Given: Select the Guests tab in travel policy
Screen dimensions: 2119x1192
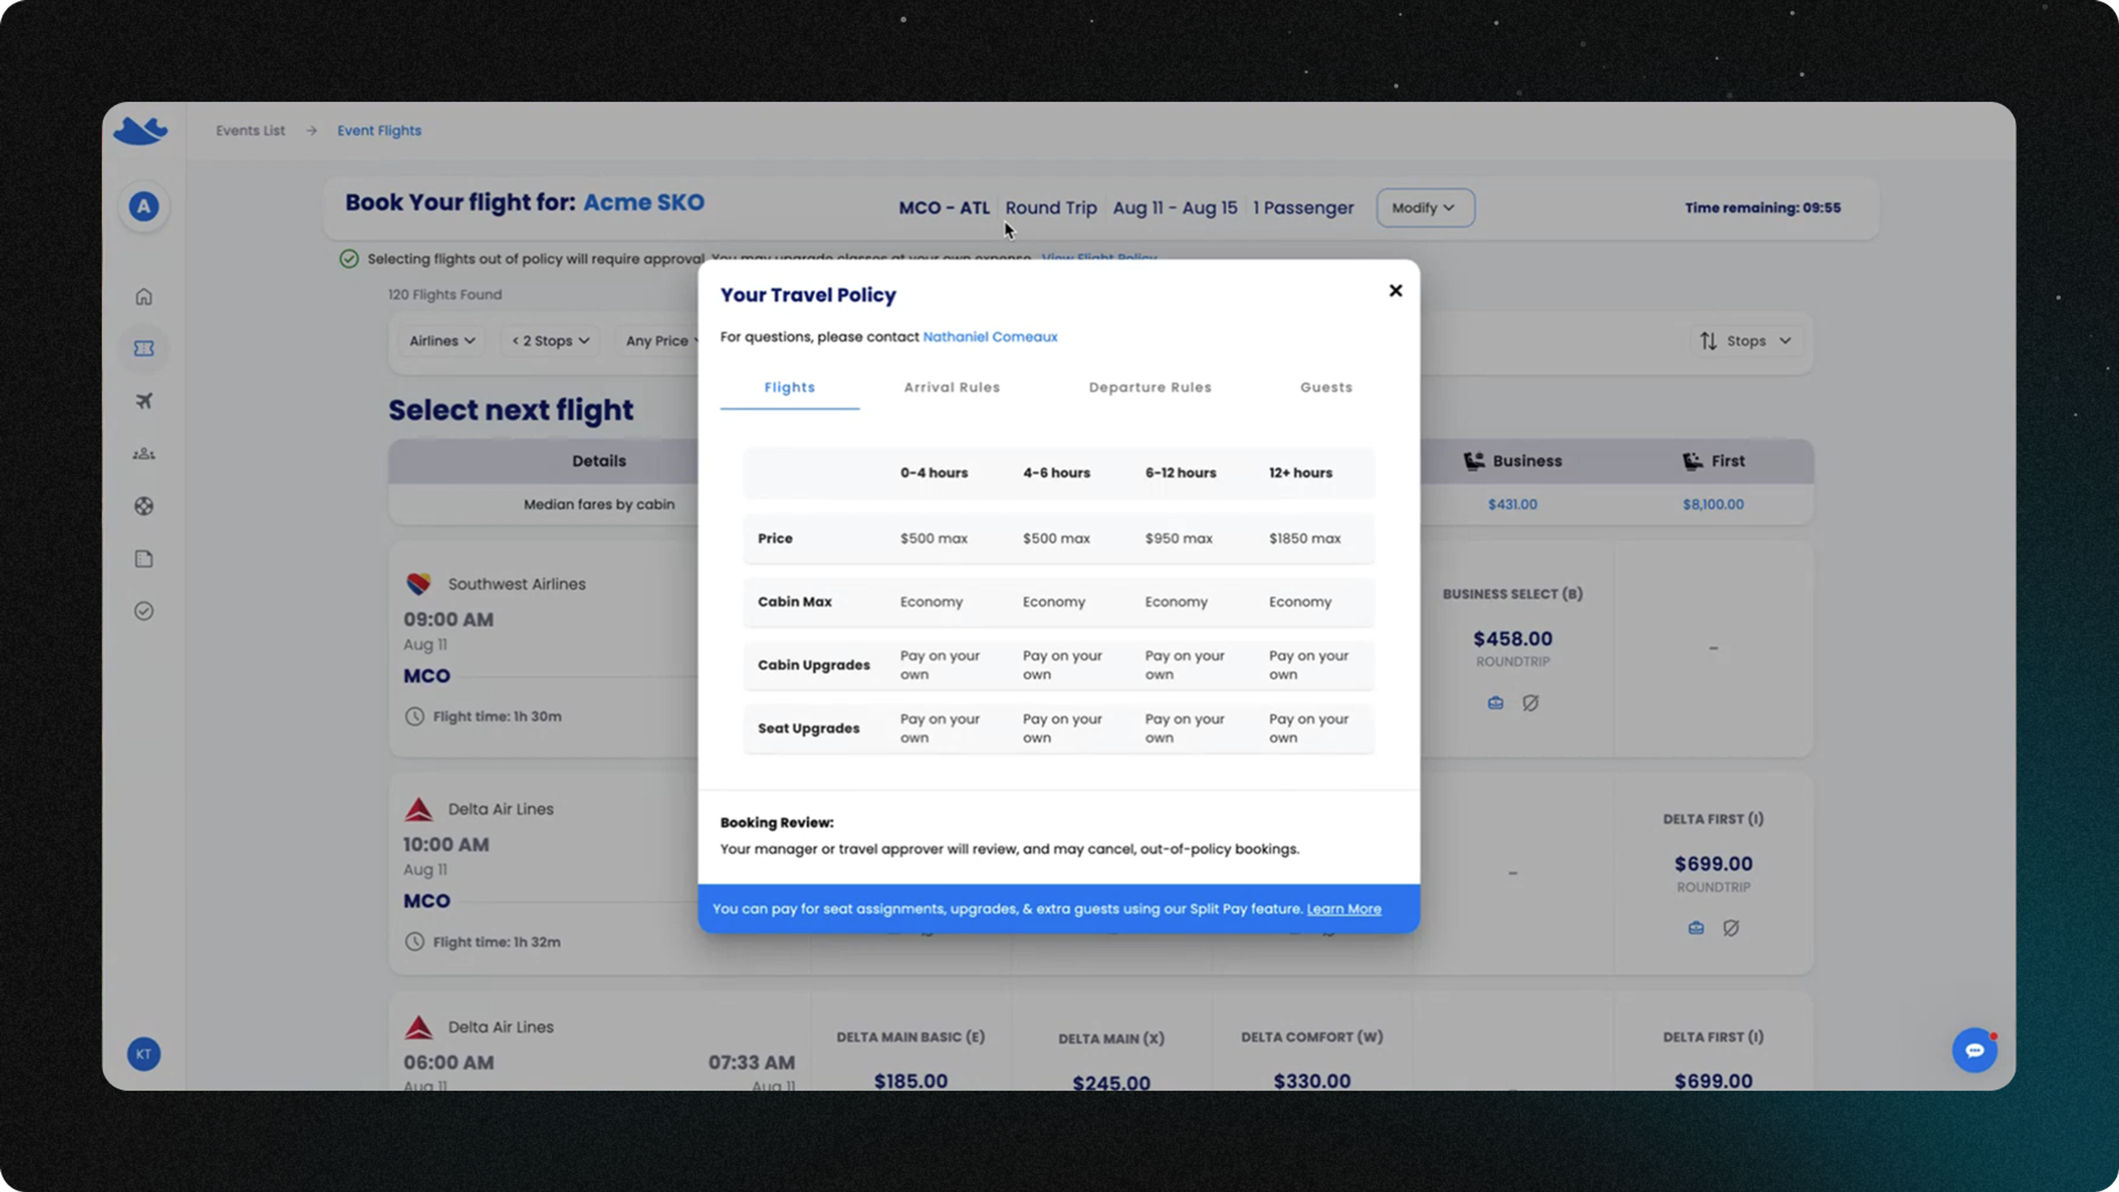Looking at the screenshot, I should [x=1325, y=387].
